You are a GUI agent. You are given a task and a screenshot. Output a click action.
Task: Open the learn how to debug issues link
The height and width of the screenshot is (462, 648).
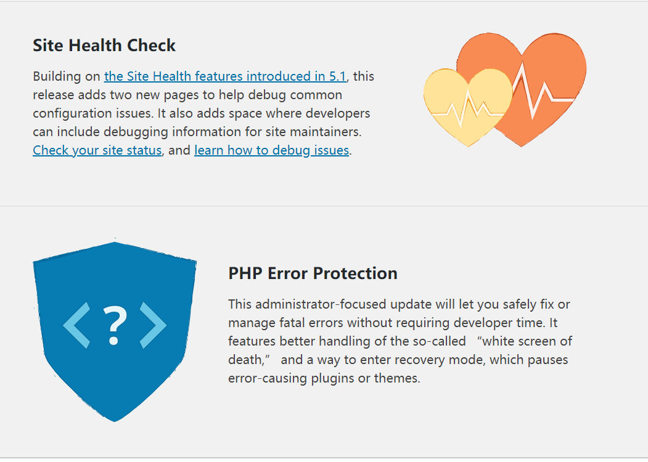[271, 150]
